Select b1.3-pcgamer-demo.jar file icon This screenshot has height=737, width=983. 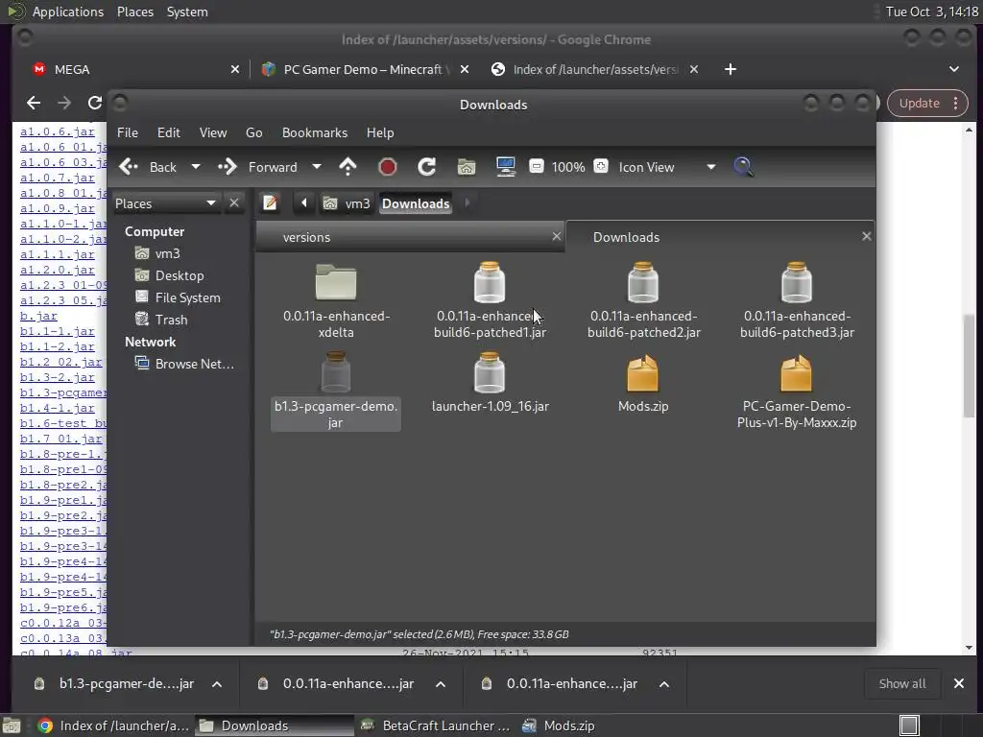pos(335,372)
